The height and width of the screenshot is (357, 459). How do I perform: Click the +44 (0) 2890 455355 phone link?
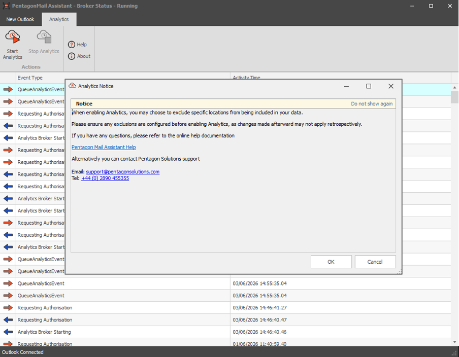[x=105, y=178]
